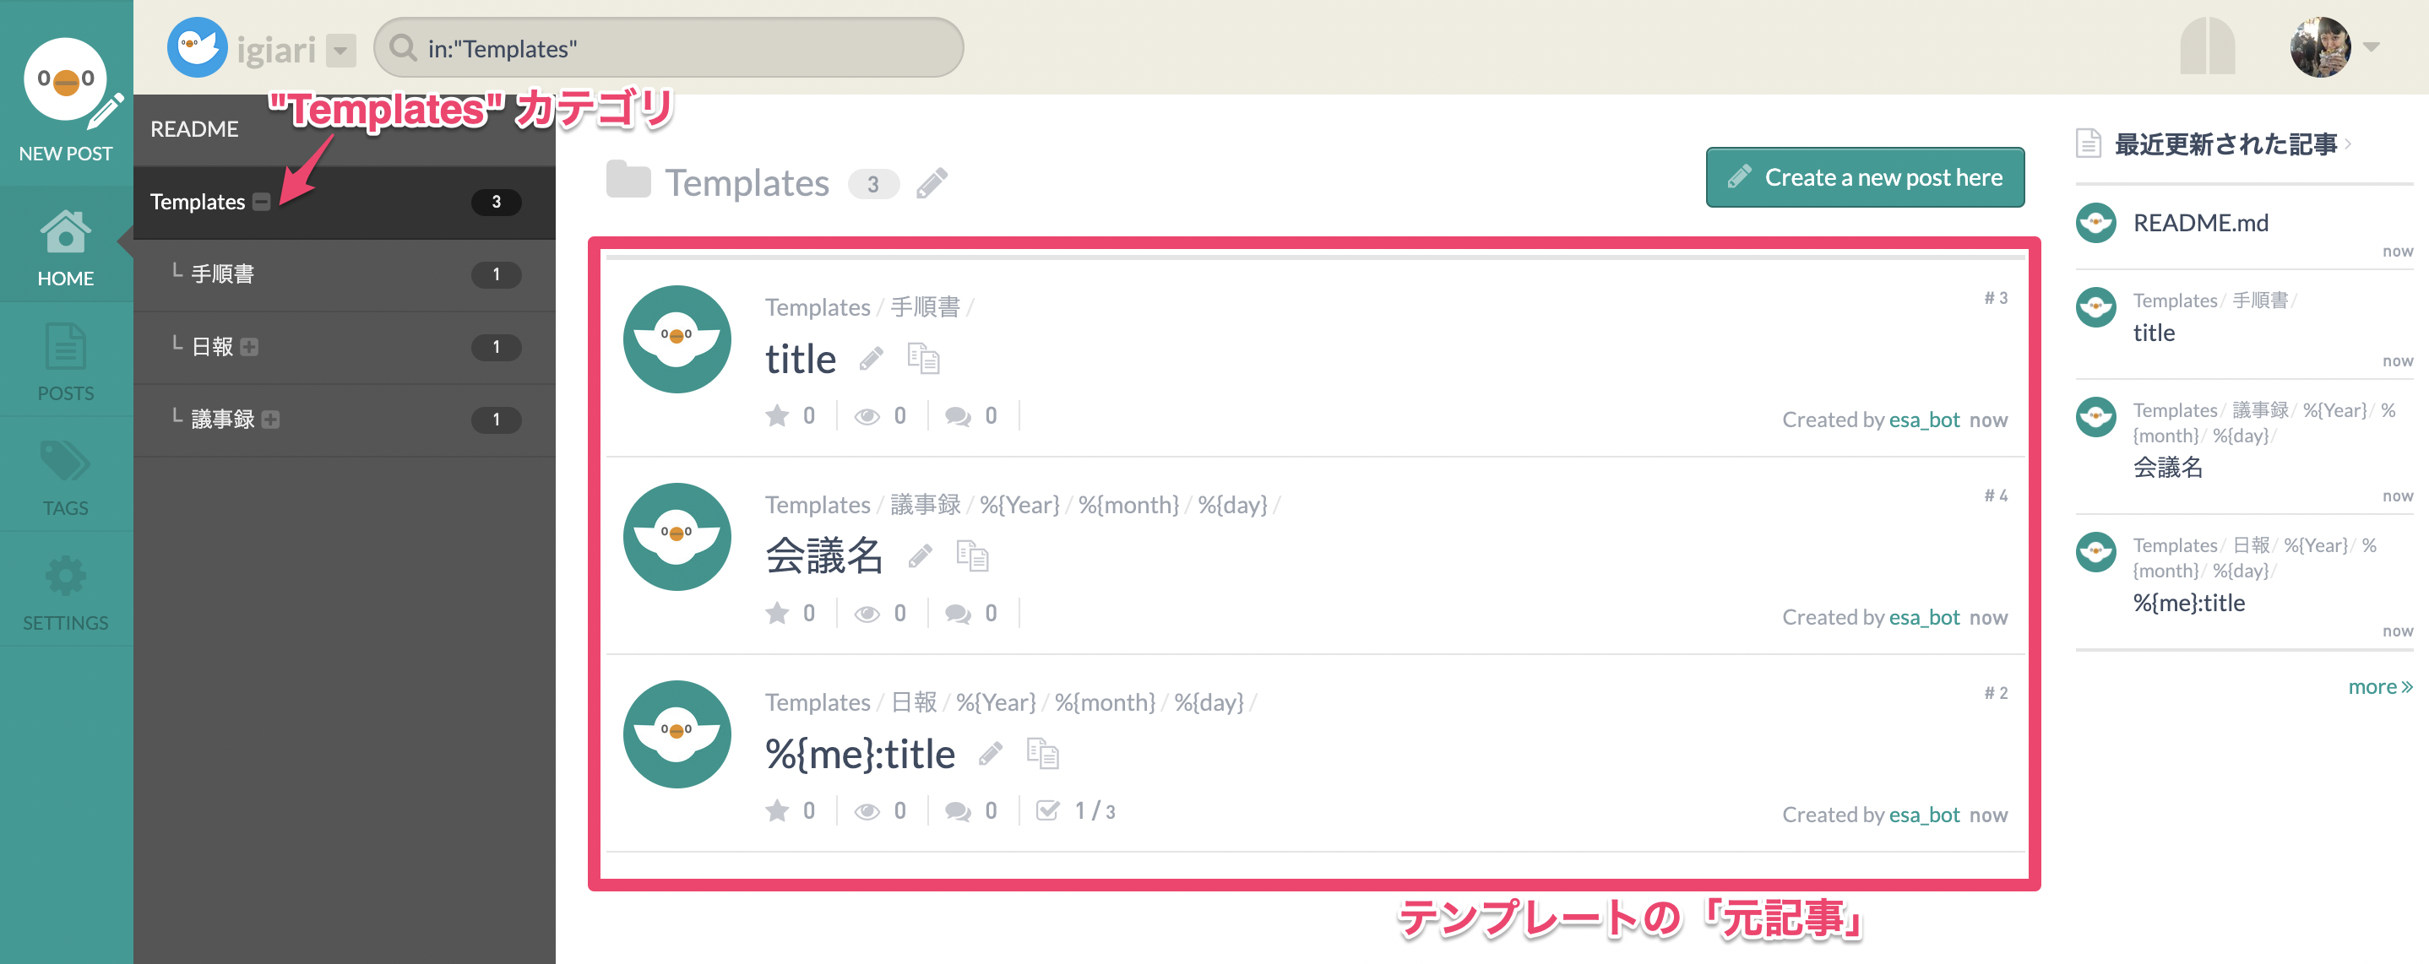
Task: Click copy icon beside %{me}:title post
Action: pyautogui.click(x=1042, y=753)
